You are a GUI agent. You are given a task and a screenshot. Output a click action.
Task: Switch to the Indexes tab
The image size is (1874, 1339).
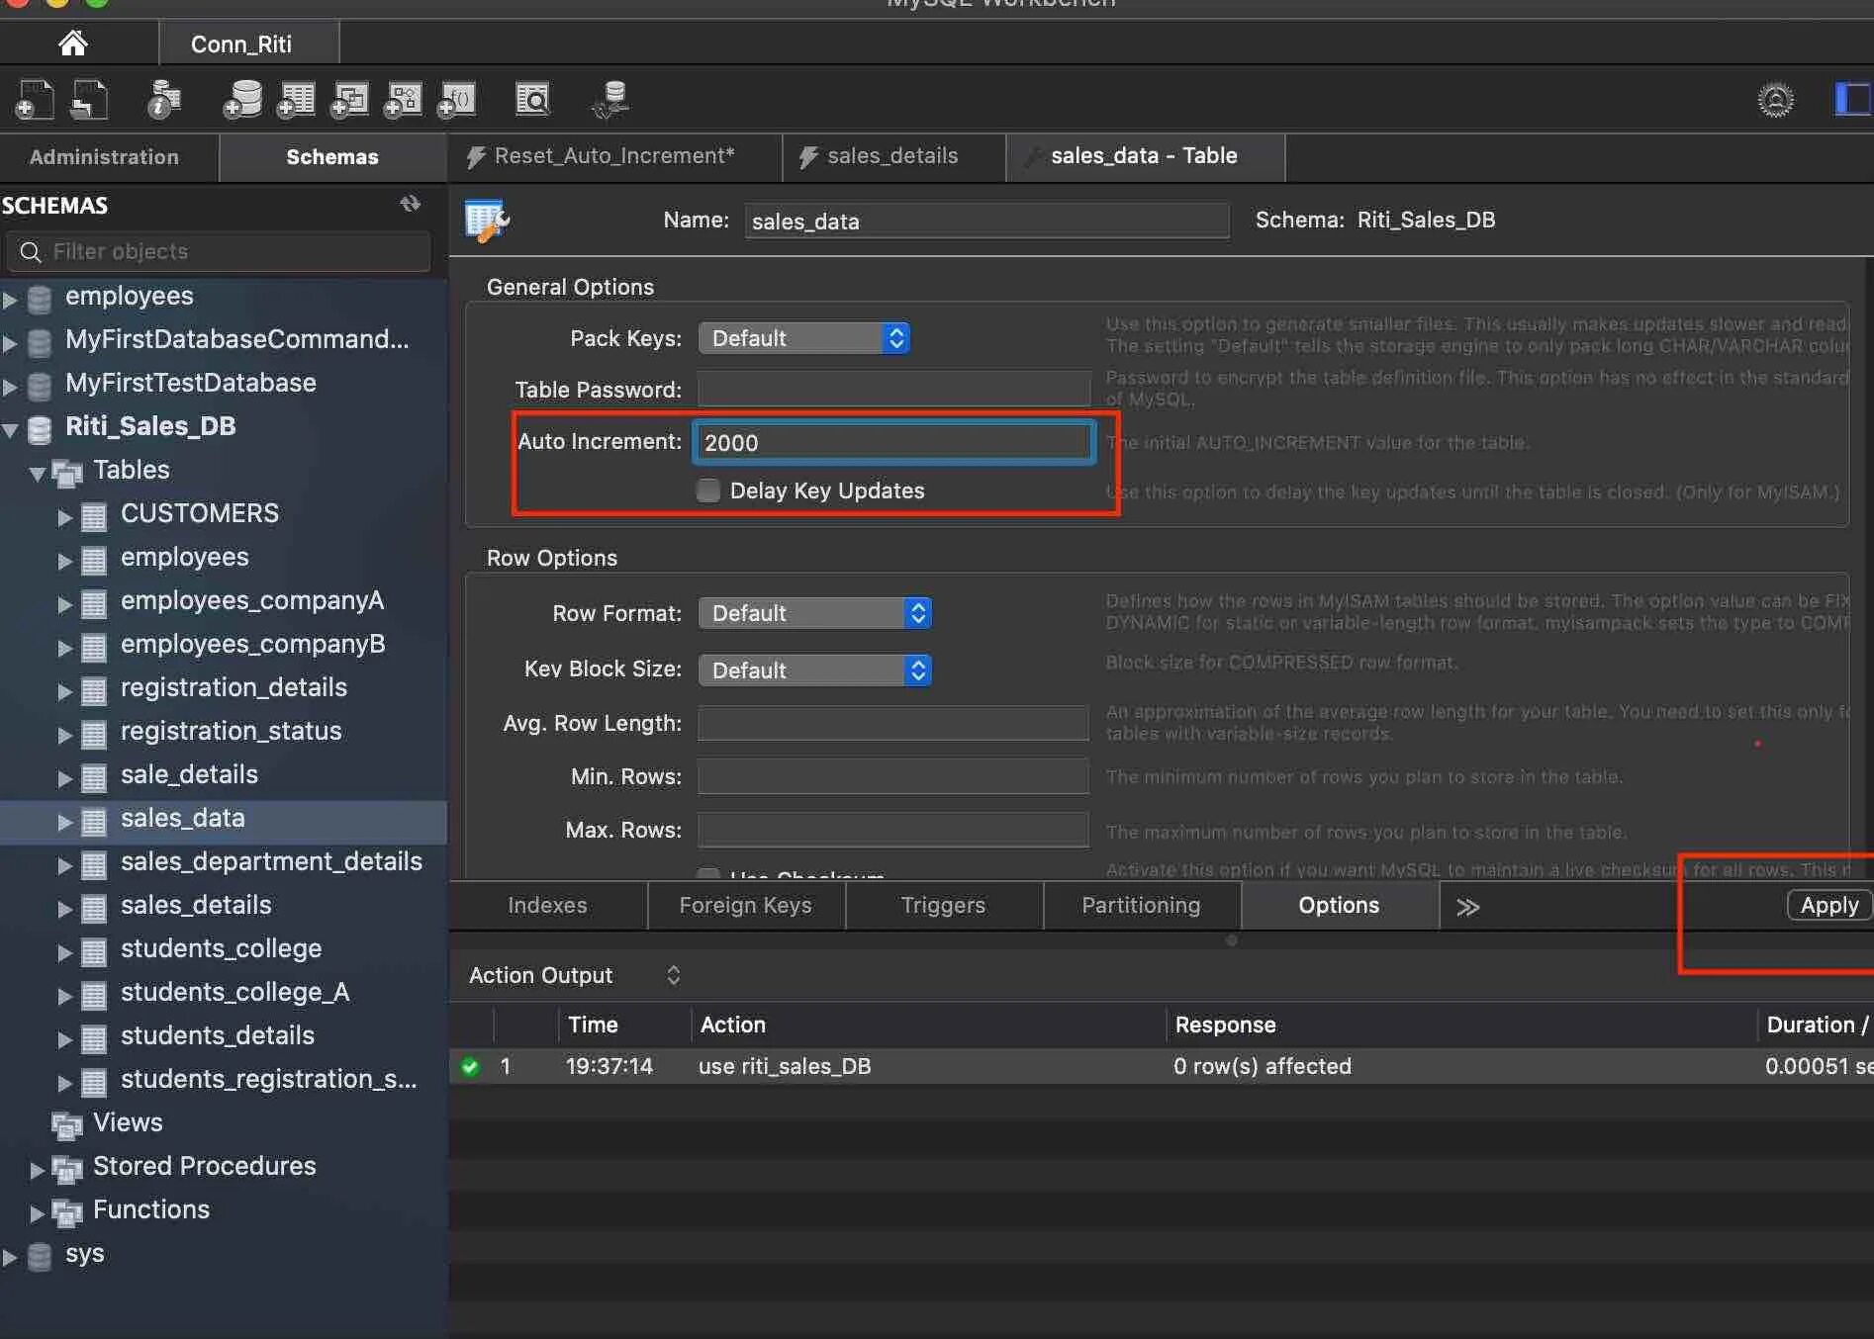547,905
